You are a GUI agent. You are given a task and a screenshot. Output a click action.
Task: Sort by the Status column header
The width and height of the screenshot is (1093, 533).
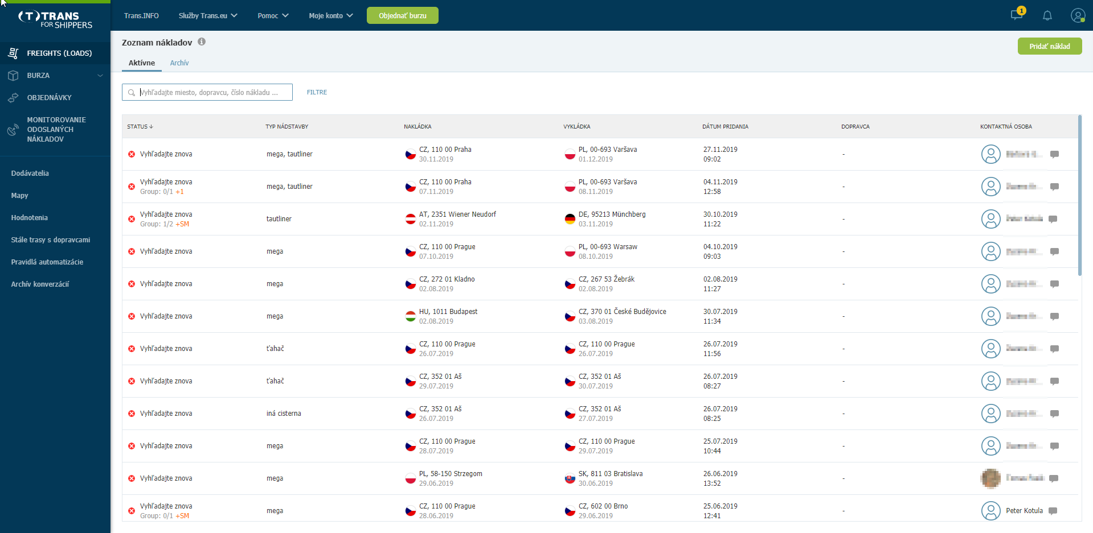(140, 126)
